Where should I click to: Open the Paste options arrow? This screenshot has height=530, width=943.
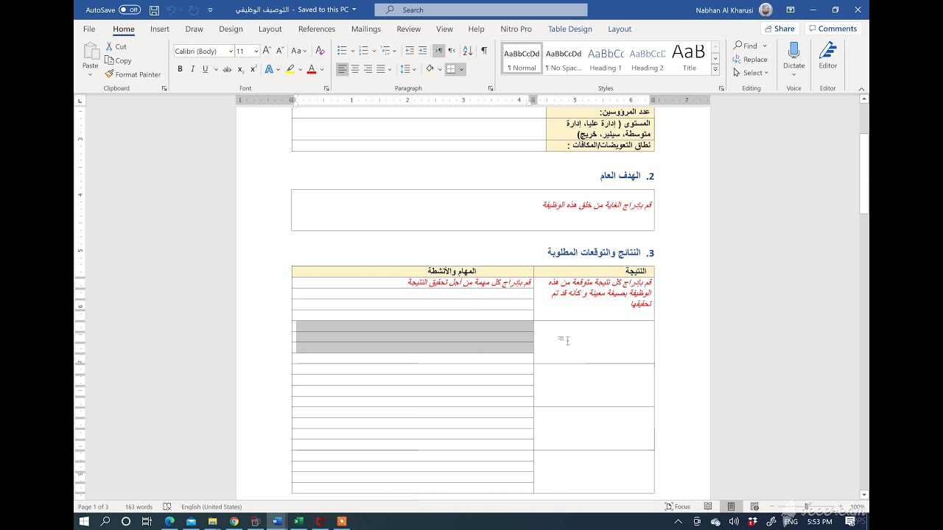(91, 74)
